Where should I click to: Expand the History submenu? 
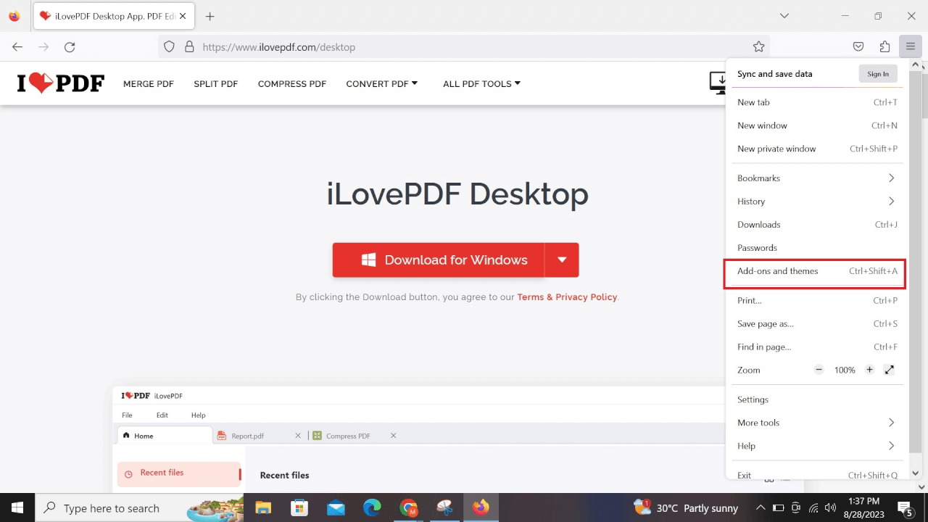(817, 202)
